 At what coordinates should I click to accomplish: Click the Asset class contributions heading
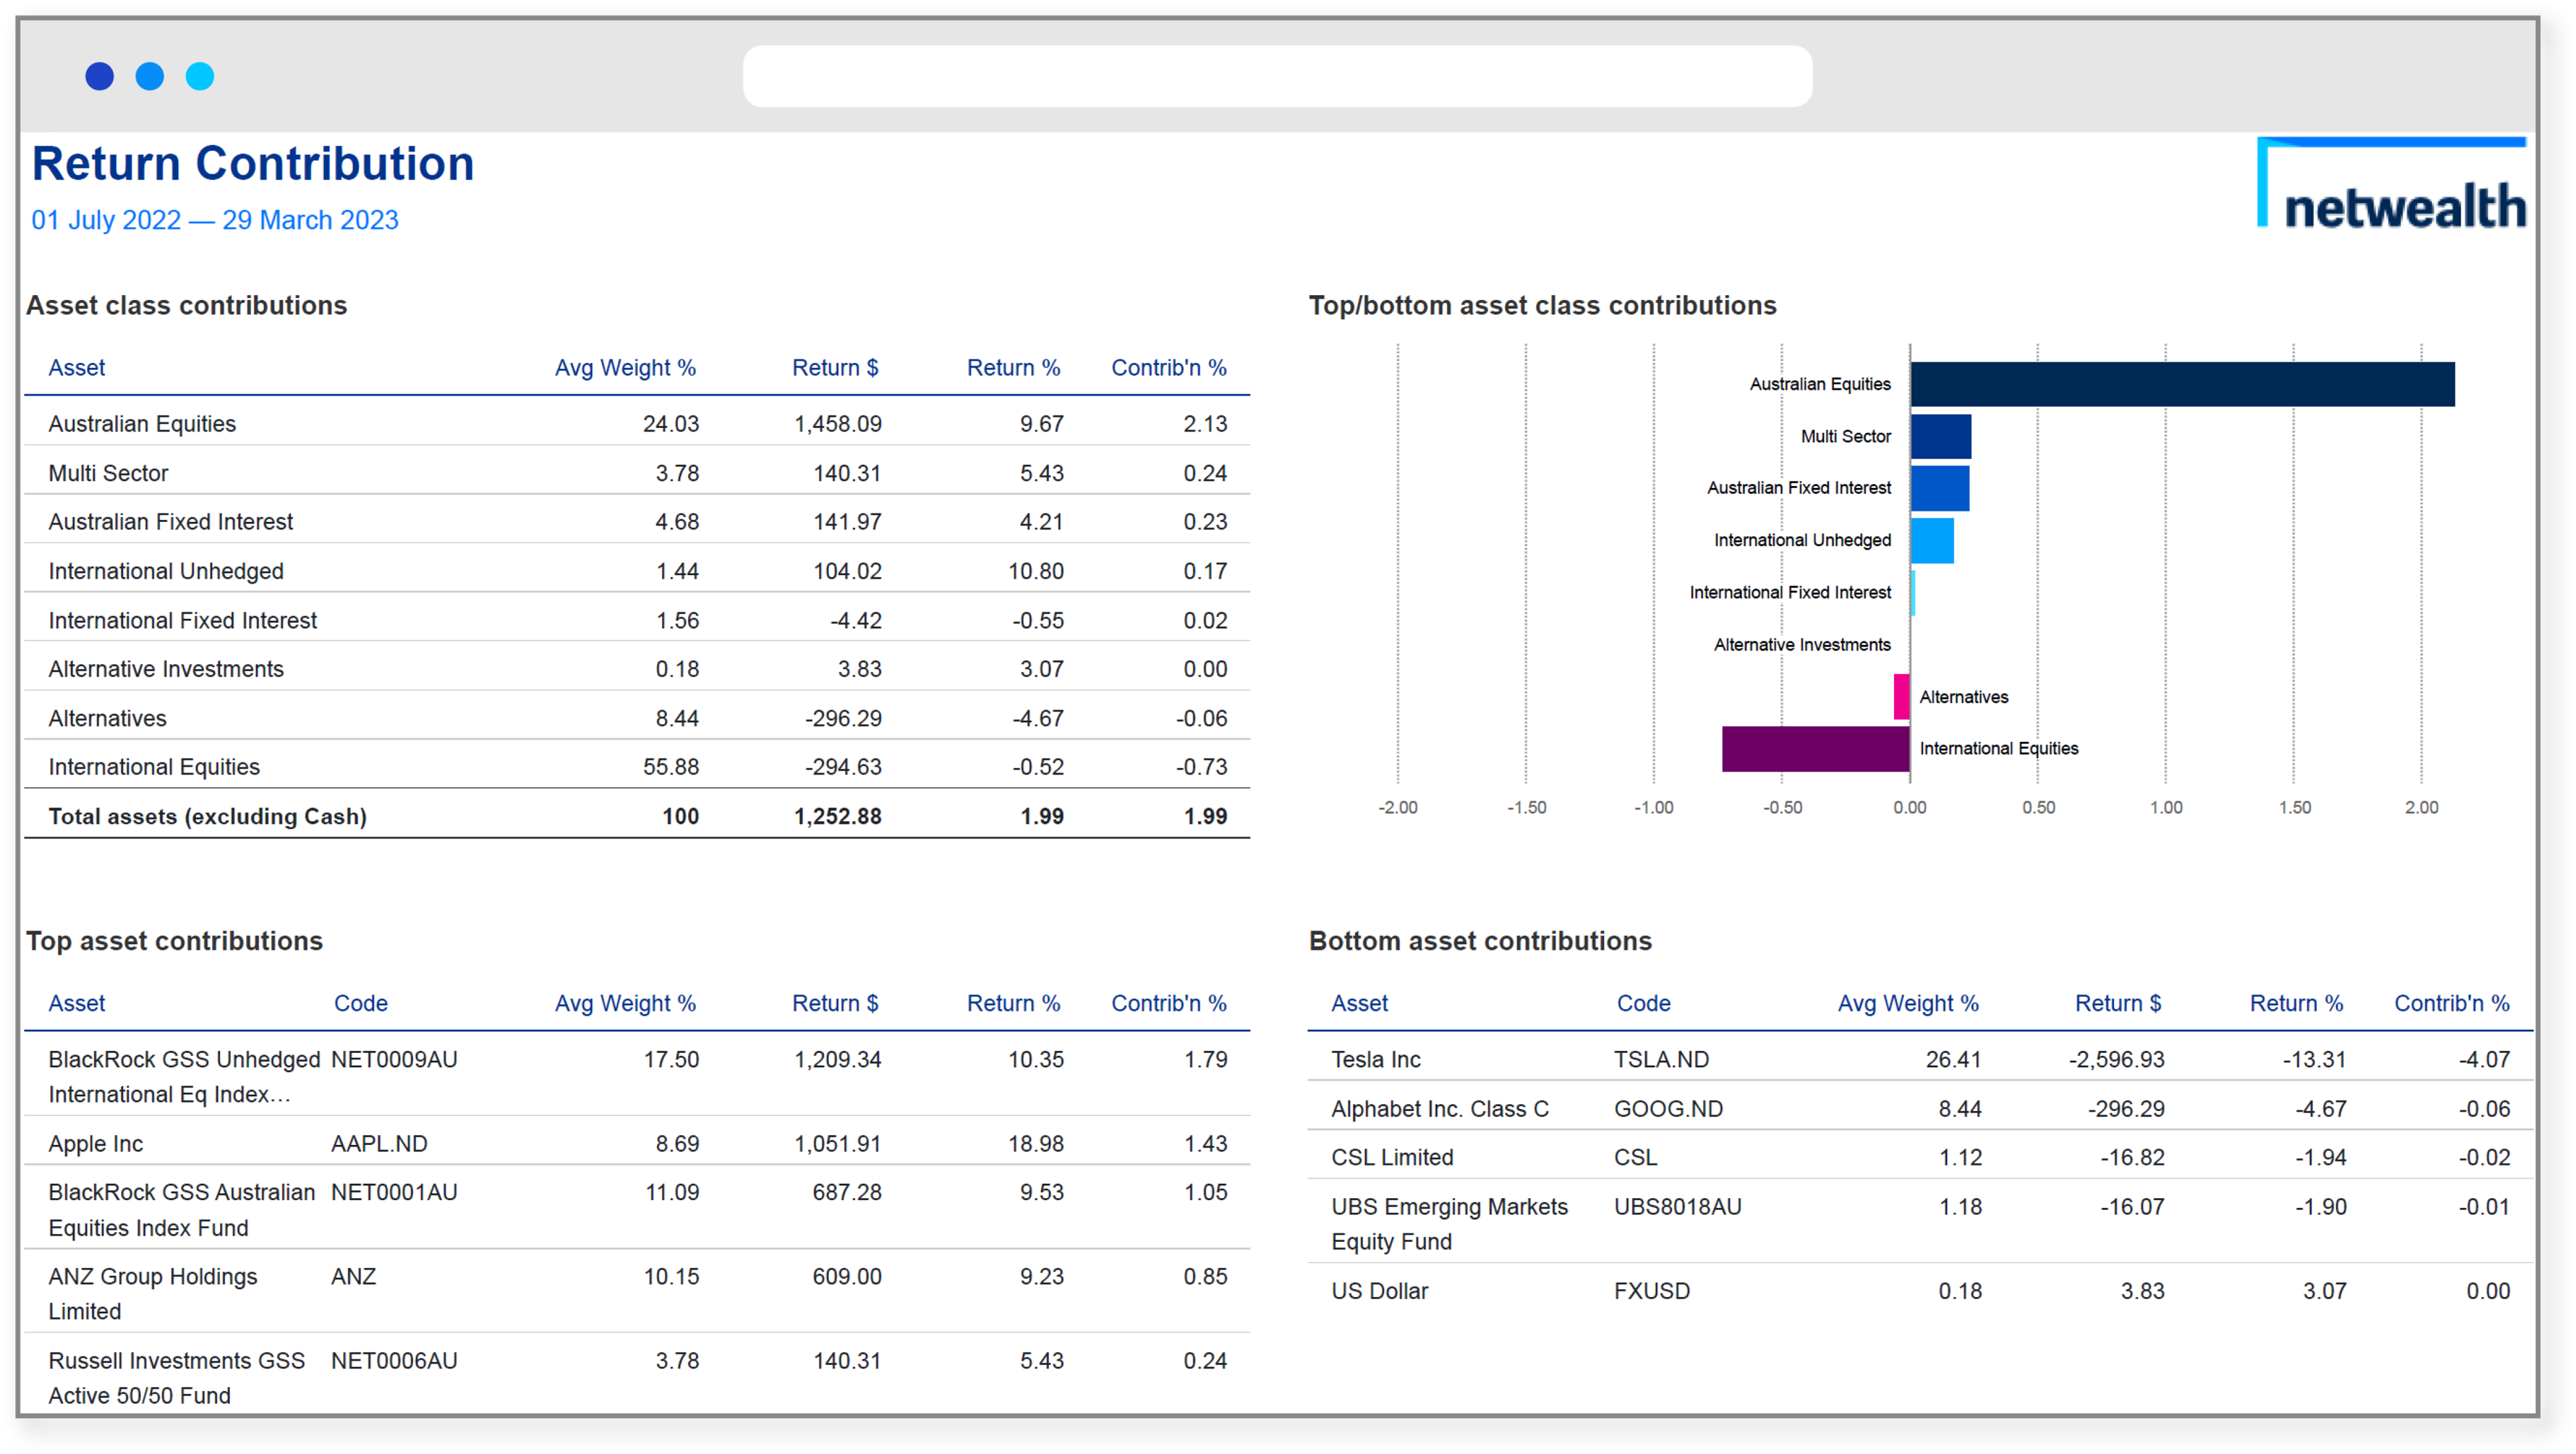tap(187, 305)
